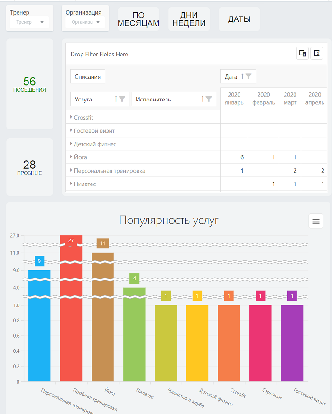Open the Тренер dropdown
Screen dimensions: 332x414
click(29, 22)
